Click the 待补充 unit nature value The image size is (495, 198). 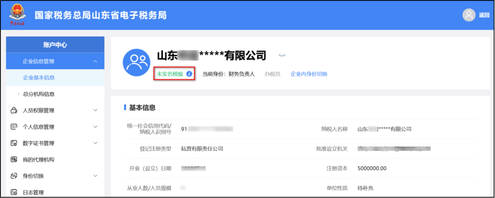tap(365, 188)
